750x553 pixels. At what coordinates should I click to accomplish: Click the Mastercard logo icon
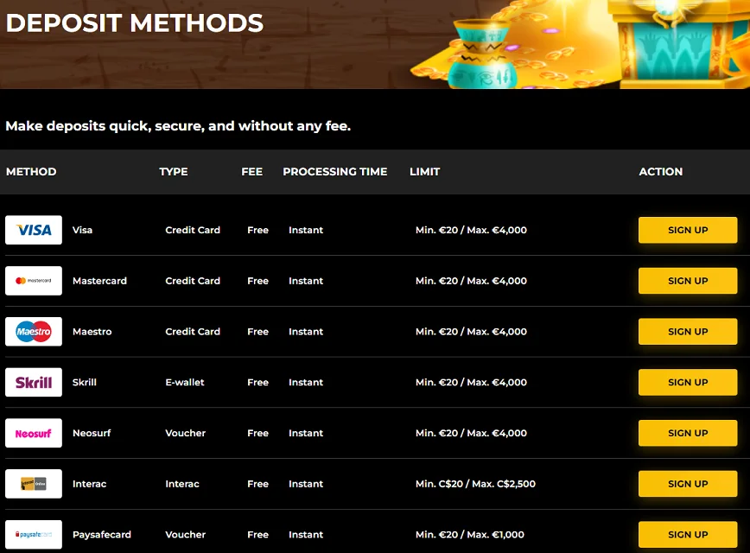point(34,281)
